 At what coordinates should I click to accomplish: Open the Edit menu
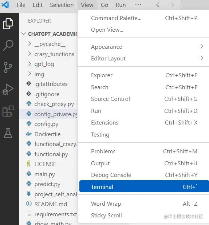(x=38, y=5)
